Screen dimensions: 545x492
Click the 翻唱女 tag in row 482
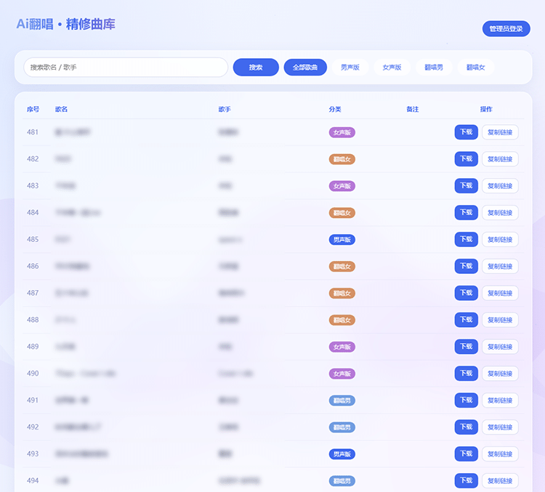coord(342,159)
